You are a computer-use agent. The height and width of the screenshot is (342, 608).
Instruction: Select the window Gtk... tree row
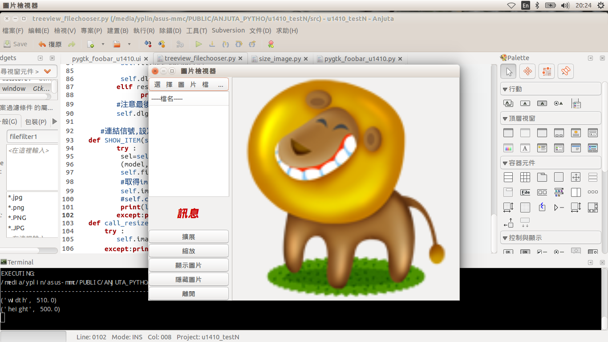[x=26, y=89]
